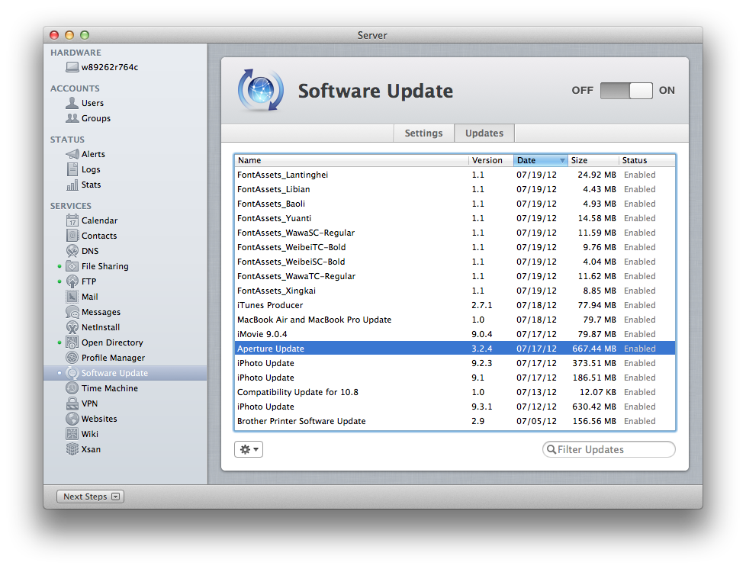Switch to the Updates tab
Screen dimensions: 746x569
pos(484,133)
